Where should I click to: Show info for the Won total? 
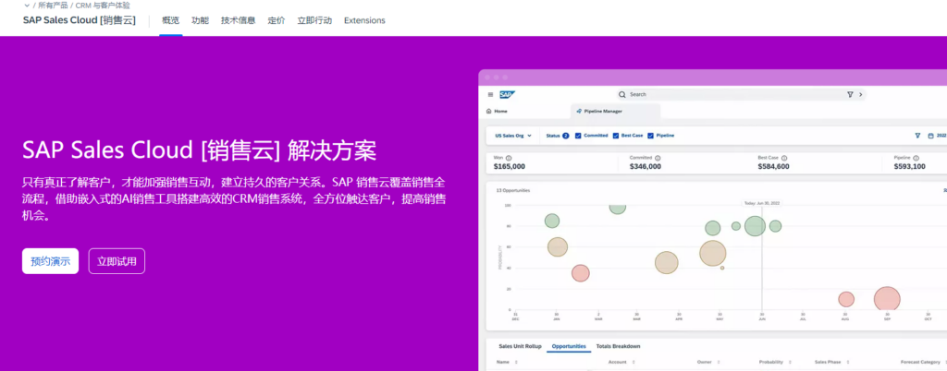tap(509, 159)
